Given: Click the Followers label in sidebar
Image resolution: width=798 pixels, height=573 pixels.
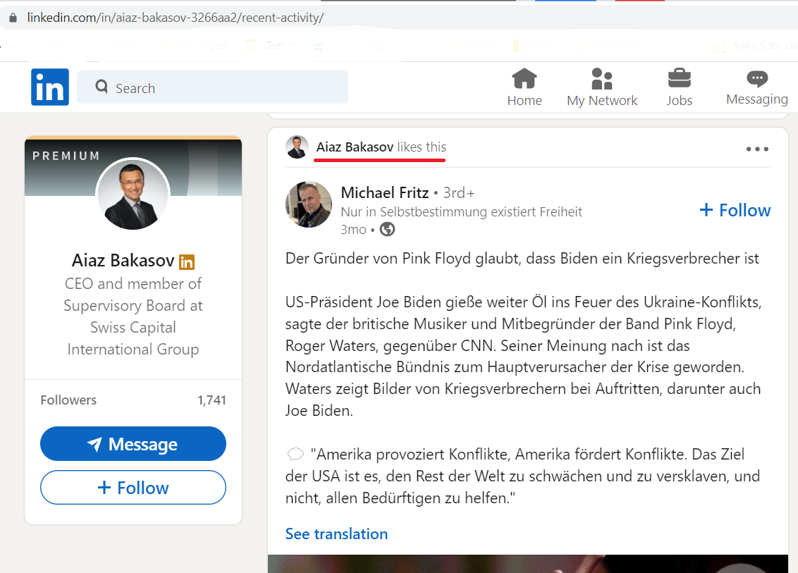Looking at the screenshot, I should 68,400.
